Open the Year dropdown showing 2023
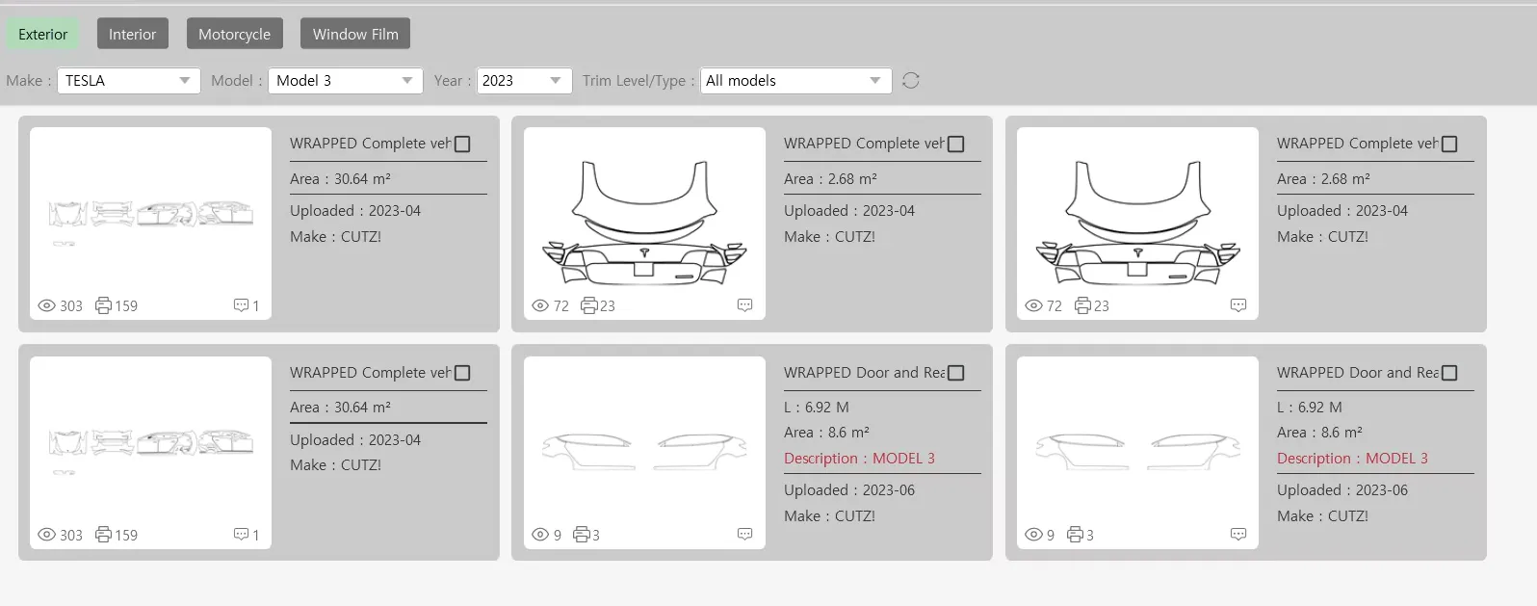 [525, 81]
